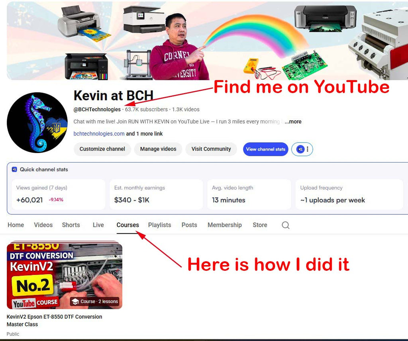This screenshot has height=341, width=408.
Task: Expand channel description with ...more
Action: 293,122
